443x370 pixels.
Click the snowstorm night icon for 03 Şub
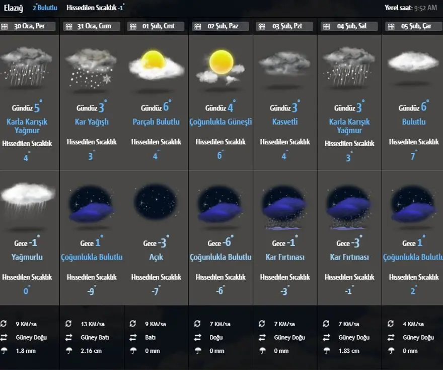tap(285, 207)
